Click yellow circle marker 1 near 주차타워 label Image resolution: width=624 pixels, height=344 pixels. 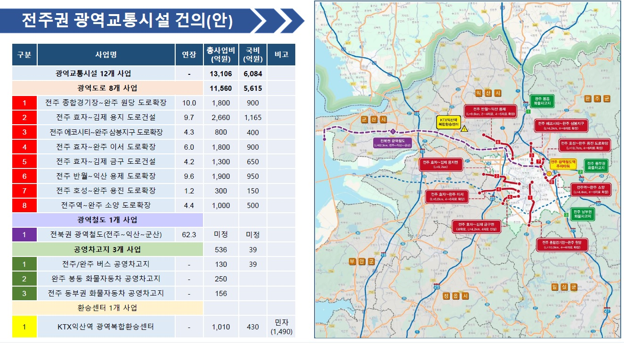click(549, 173)
